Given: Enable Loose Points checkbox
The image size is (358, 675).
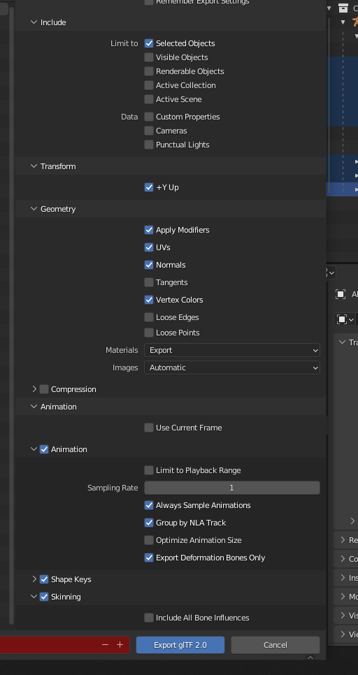Looking at the screenshot, I should click(149, 333).
